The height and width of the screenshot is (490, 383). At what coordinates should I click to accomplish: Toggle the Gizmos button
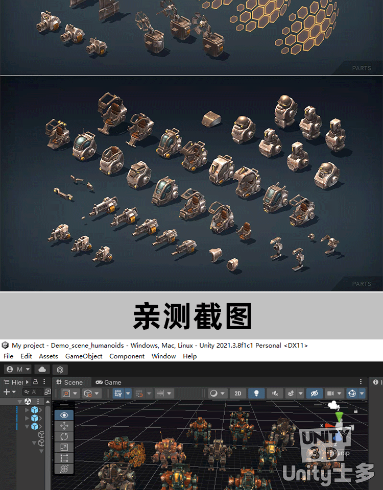(352, 394)
